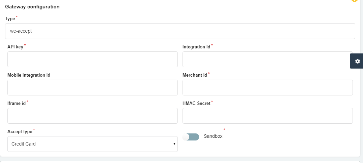
Task: Click the Accept type label
Action: pyautogui.click(x=20, y=132)
